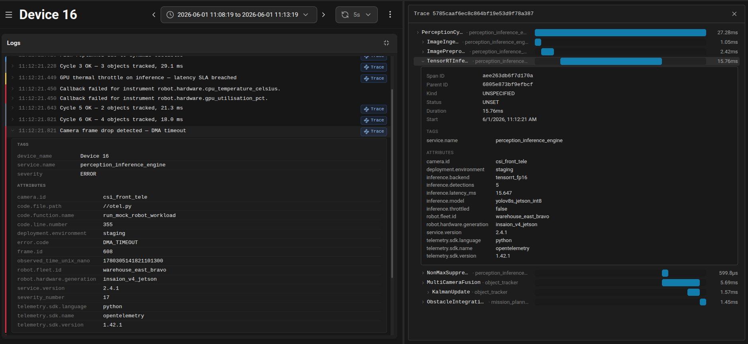Click the inference.latency_ms value 15.647
This screenshot has width=748, height=344.
coord(504,193)
